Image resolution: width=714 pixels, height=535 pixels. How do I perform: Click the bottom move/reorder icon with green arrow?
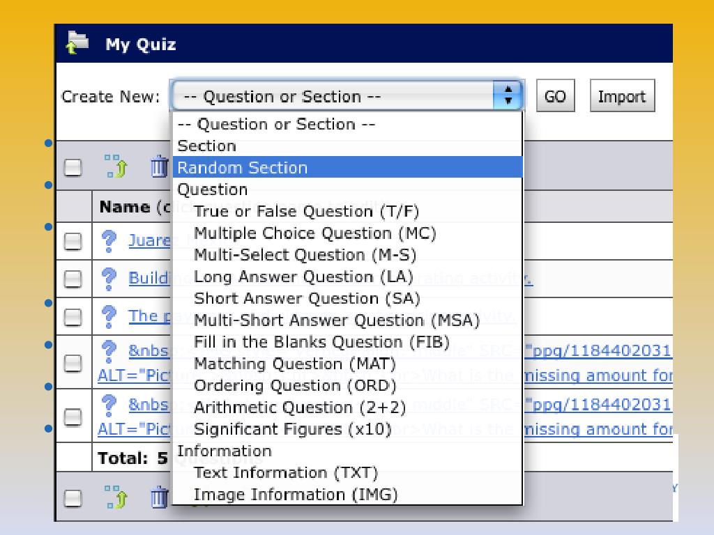[x=116, y=497]
